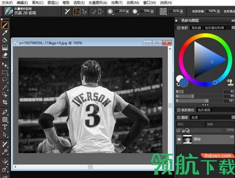This screenshot has height=178, width=235.
Task: Switch to the 色彩集材料库 tab
Action: click(x=215, y=28)
